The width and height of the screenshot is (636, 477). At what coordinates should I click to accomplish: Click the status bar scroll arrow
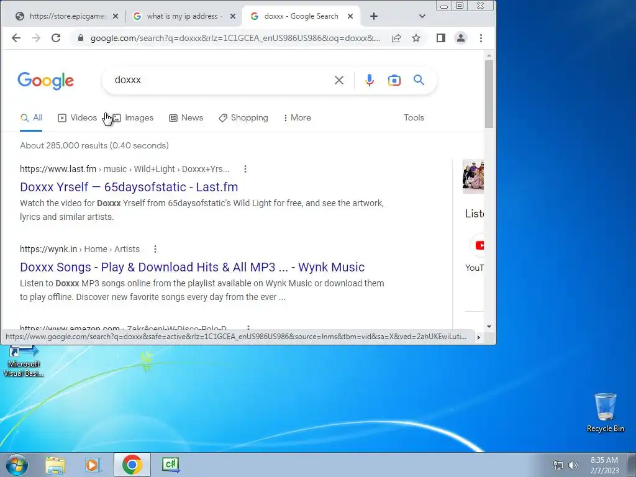tap(479, 337)
